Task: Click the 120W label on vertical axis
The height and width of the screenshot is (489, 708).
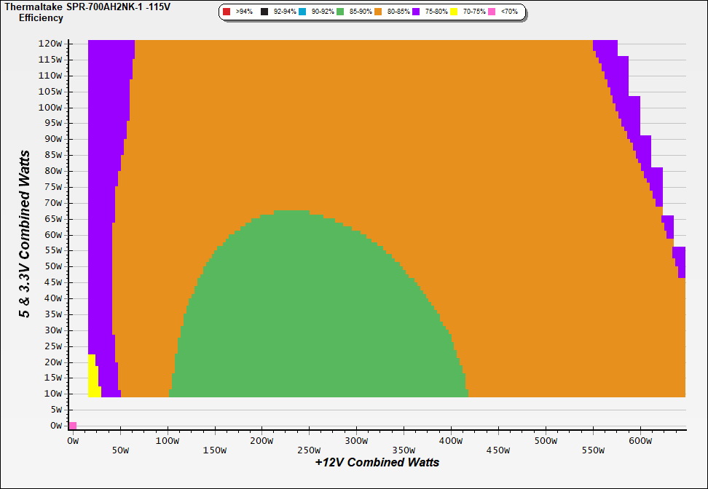Action: click(50, 44)
